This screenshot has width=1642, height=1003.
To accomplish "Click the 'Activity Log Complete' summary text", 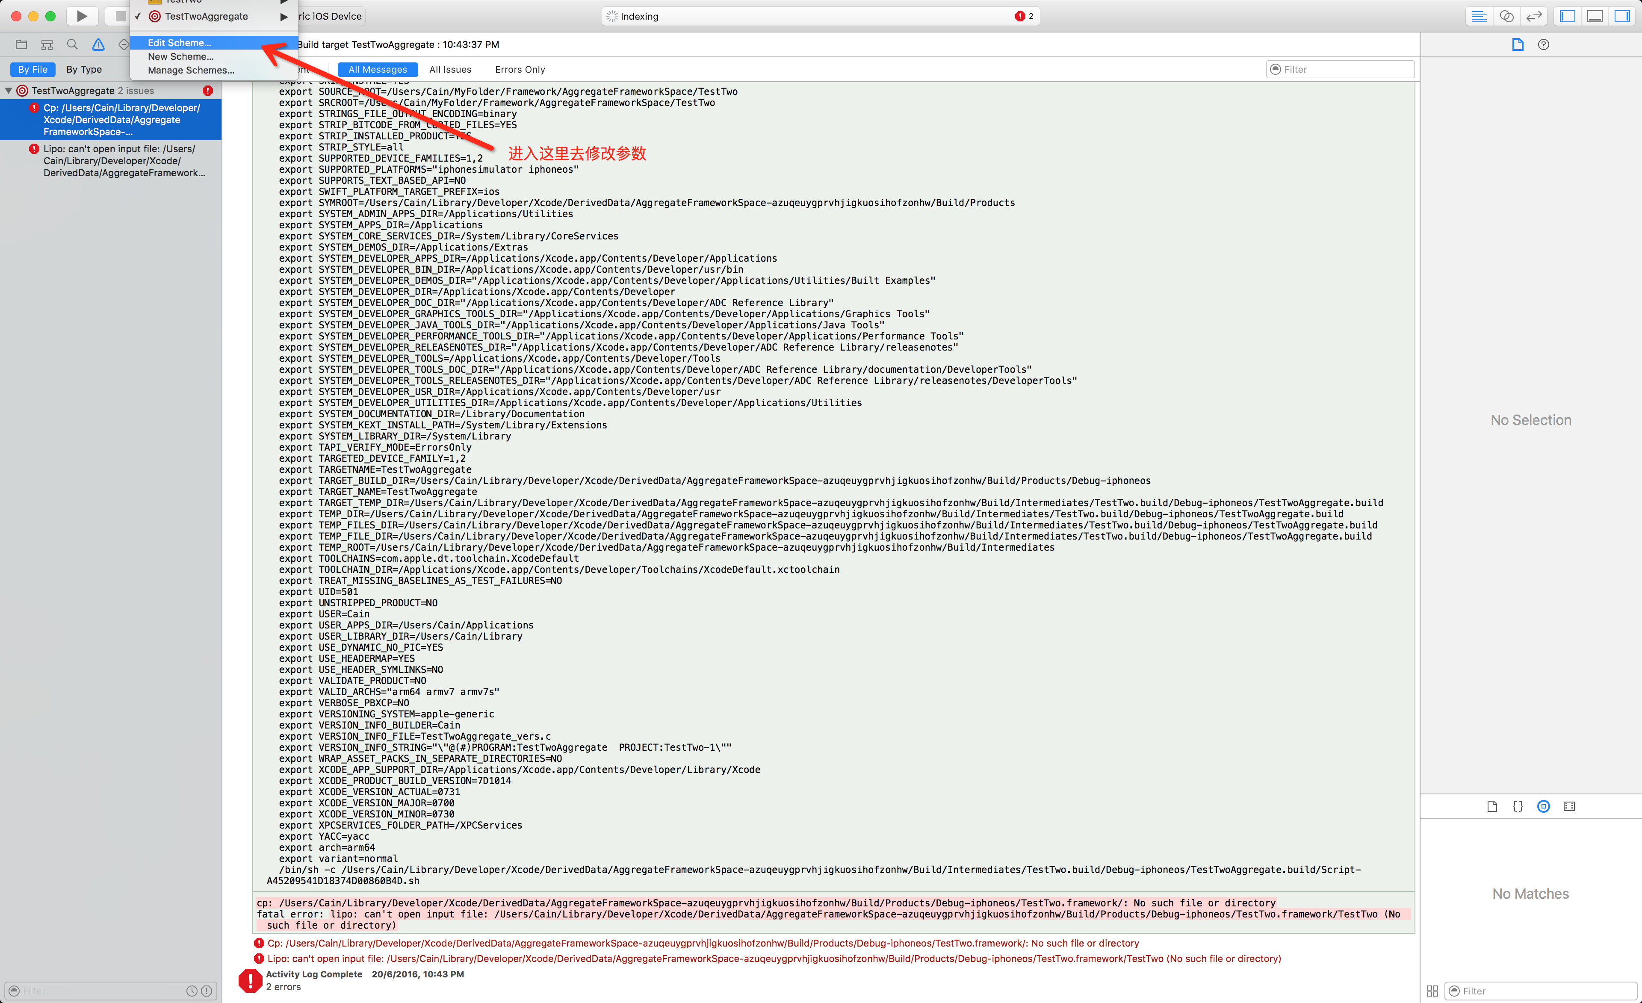I will (x=314, y=974).
